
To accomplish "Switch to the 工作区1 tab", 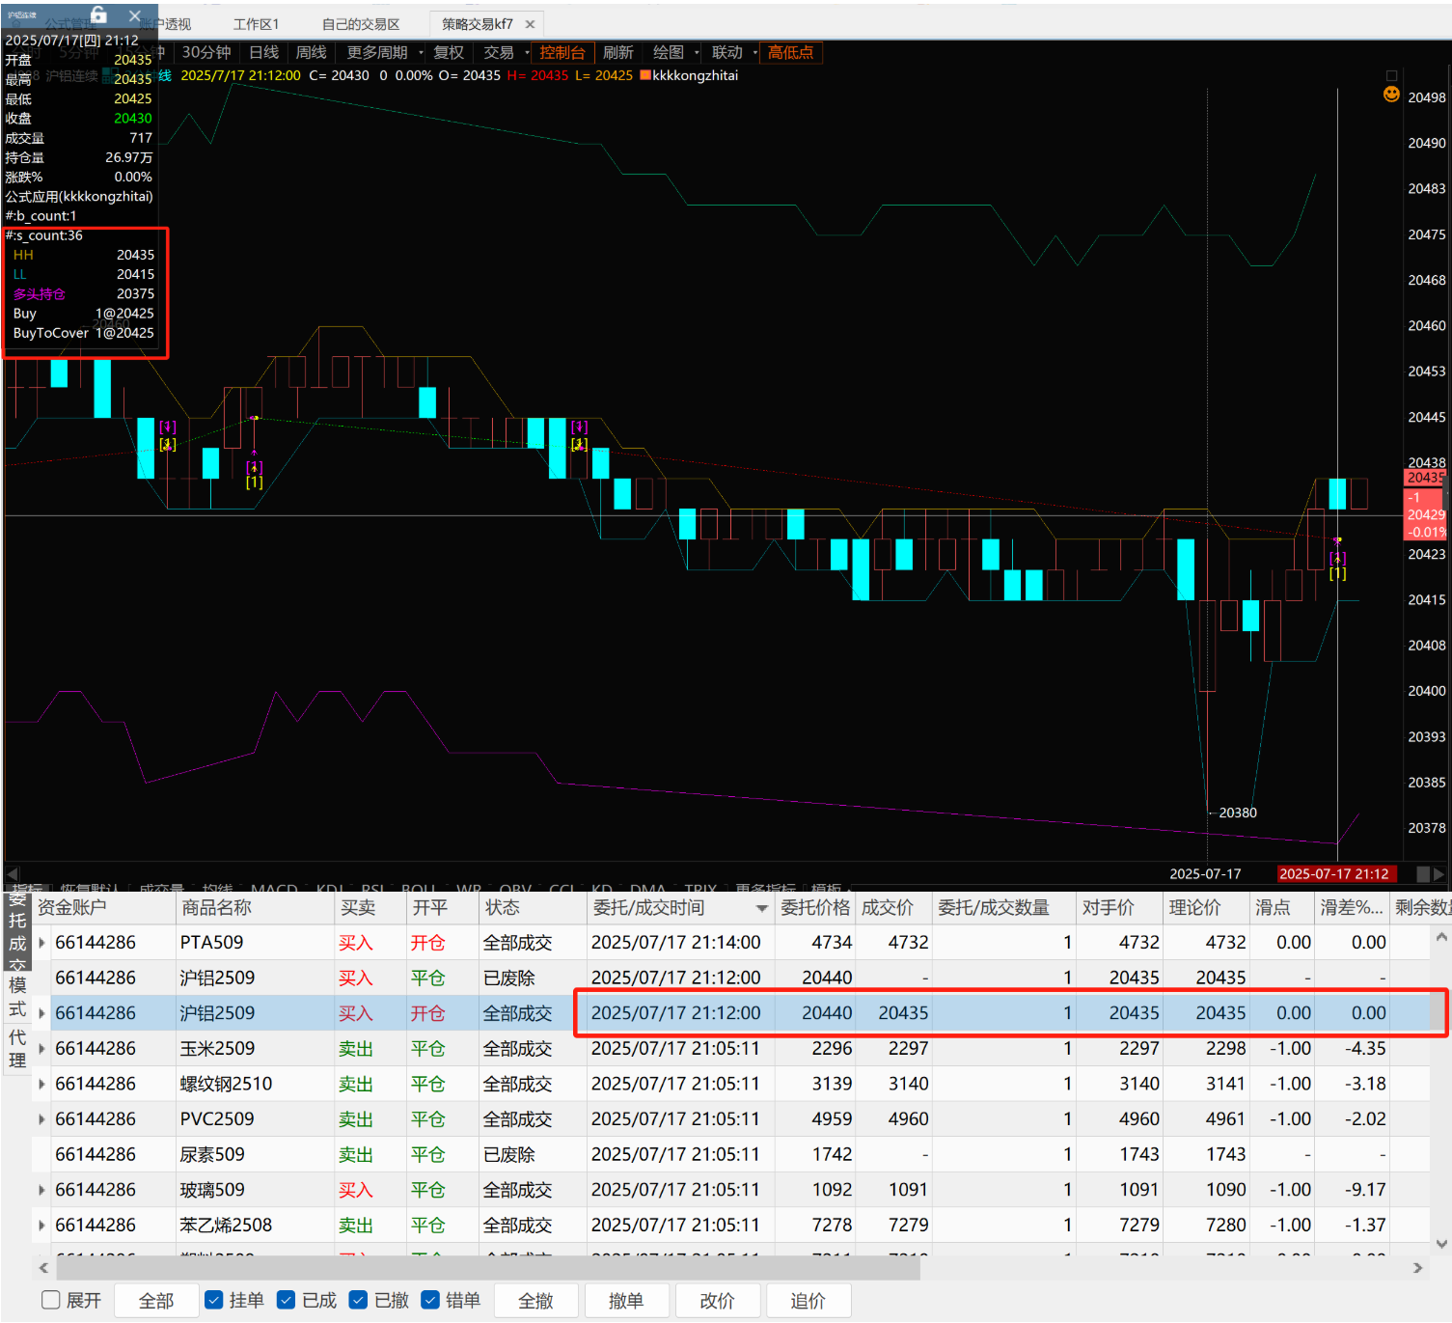I will [256, 24].
